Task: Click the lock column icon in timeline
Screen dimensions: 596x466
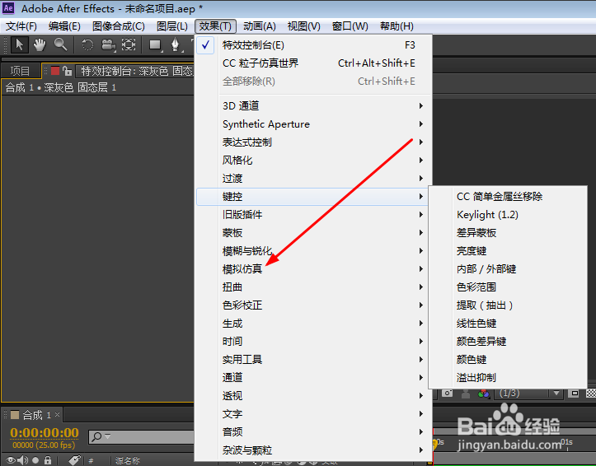Action: pyautogui.click(x=48, y=460)
